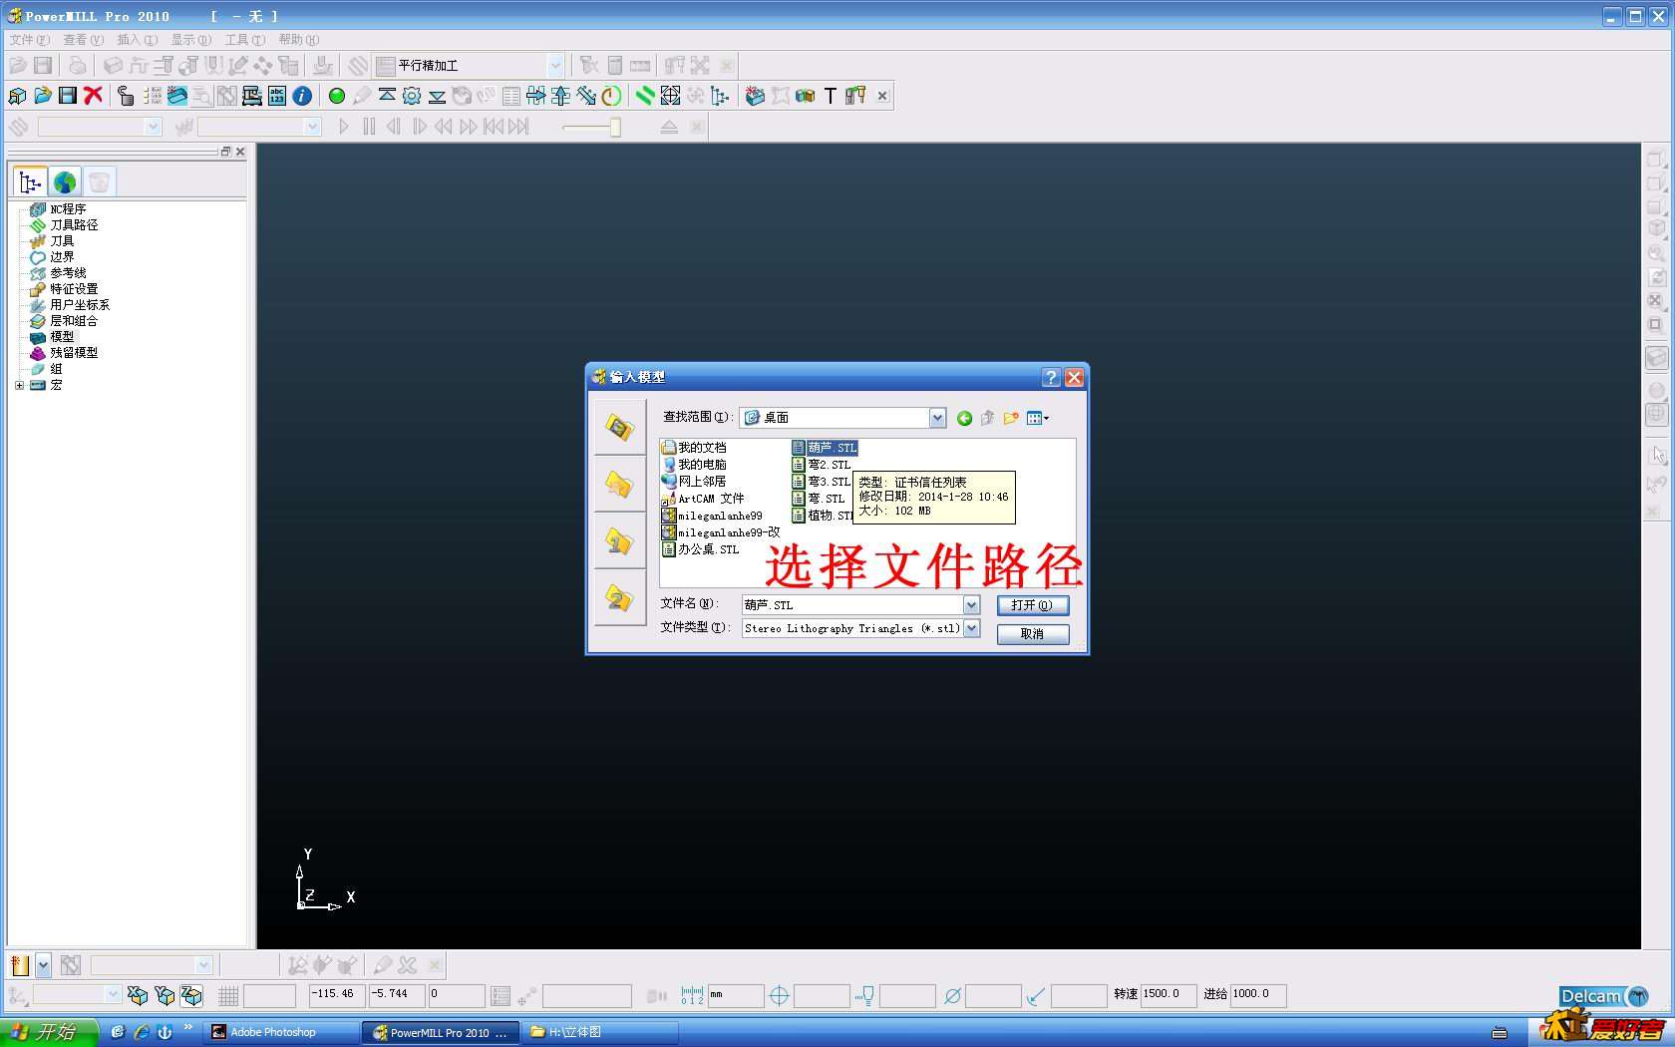Screen dimensions: 1675x1047
Task: Click the folder numbered 1 in dialog sidebar
Action: pyautogui.click(x=620, y=541)
